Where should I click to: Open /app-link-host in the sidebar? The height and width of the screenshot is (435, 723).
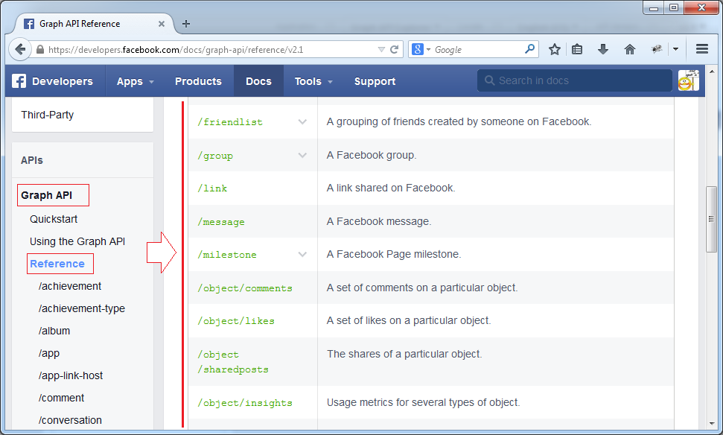71,376
